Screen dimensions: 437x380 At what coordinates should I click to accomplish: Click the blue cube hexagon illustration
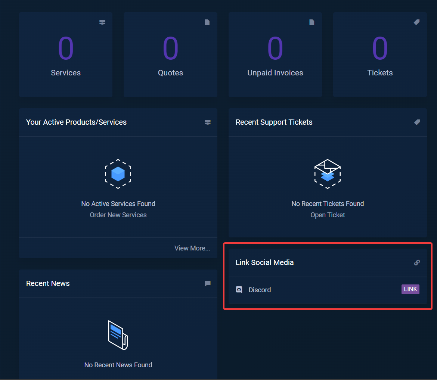tap(118, 174)
